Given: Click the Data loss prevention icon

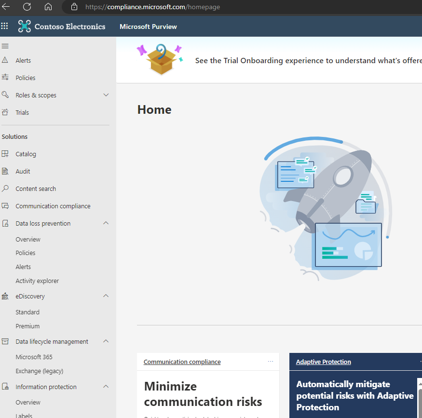Looking at the screenshot, I should [x=5, y=223].
